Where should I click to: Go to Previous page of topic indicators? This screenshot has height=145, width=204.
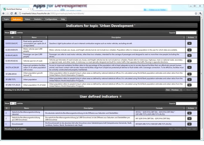[x=175, y=90]
